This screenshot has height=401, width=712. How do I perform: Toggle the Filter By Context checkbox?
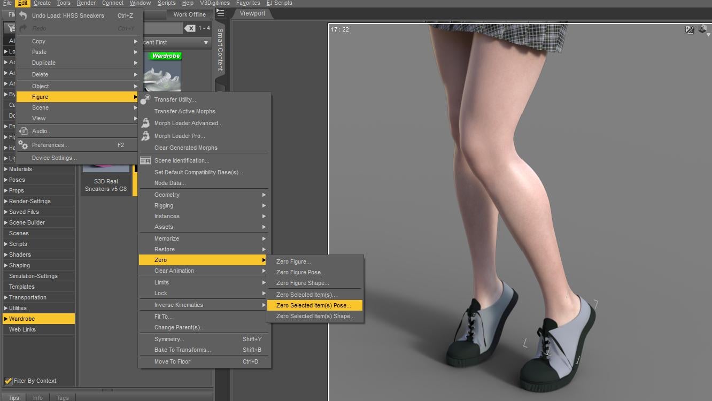click(x=9, y=381)
